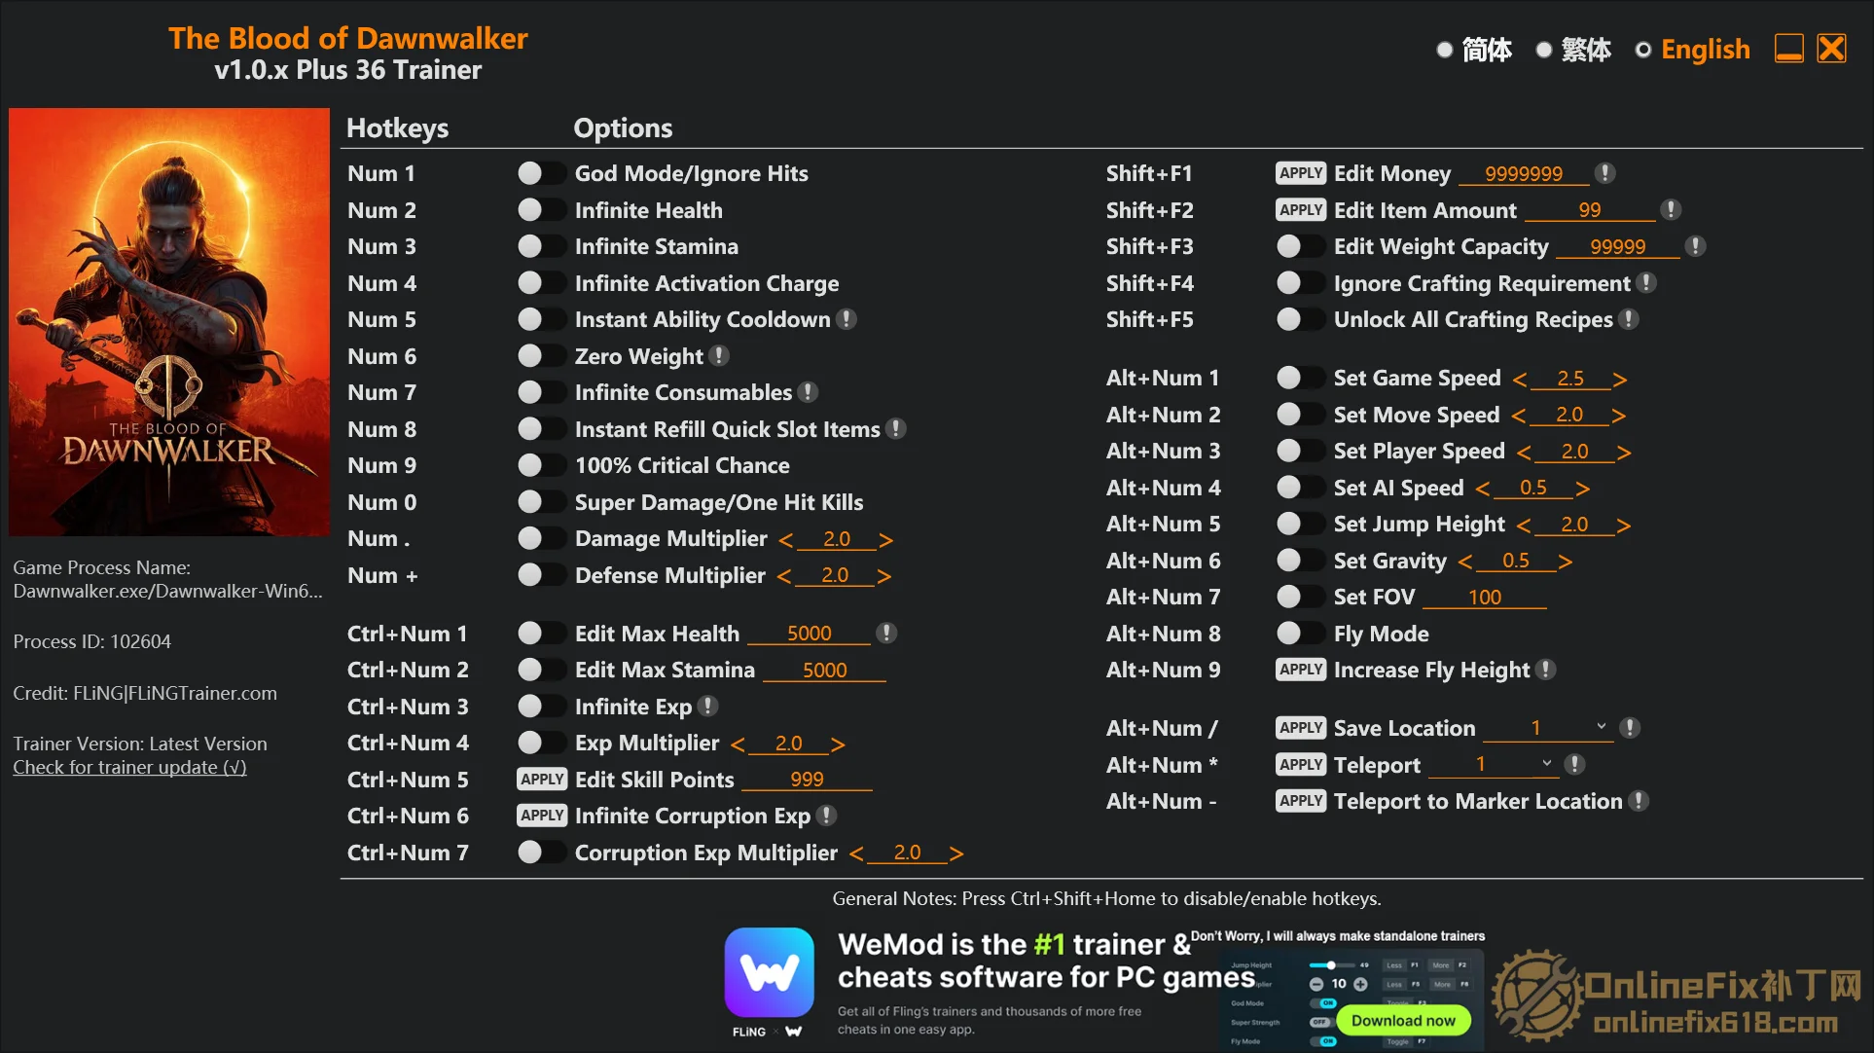Increase Defense Multiplier with right arrow
The height and width of the screenshot is (1053, 1874).
[883, 576]
